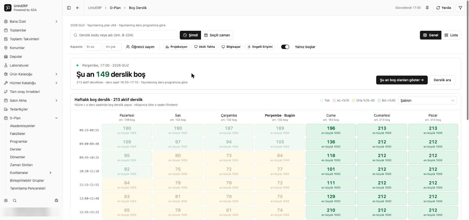Open settings via the sidebar gear icon
Image resolution: width=469 pixels, height=220 pixels.
click(6, 201)
